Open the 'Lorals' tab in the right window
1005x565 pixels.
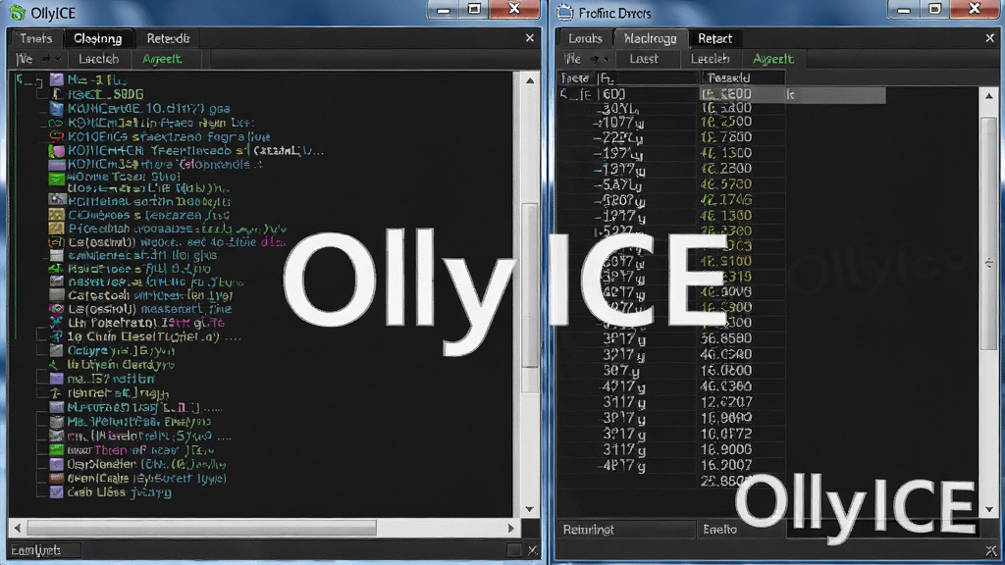tap(585, 38)
